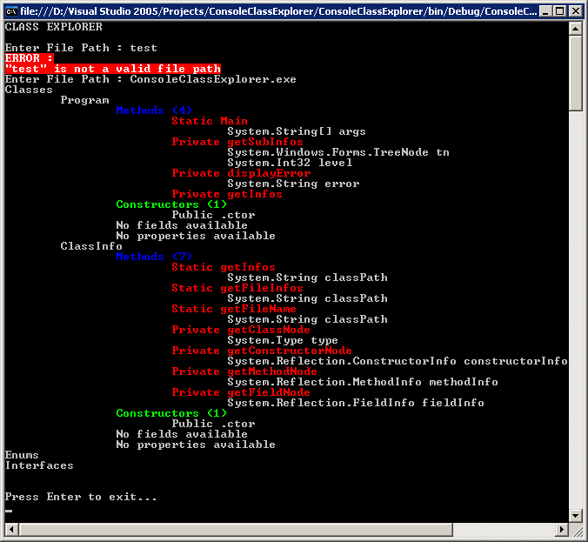
Task: Click the horizontal scrollbar right arrow
Action: click(560, 529)
